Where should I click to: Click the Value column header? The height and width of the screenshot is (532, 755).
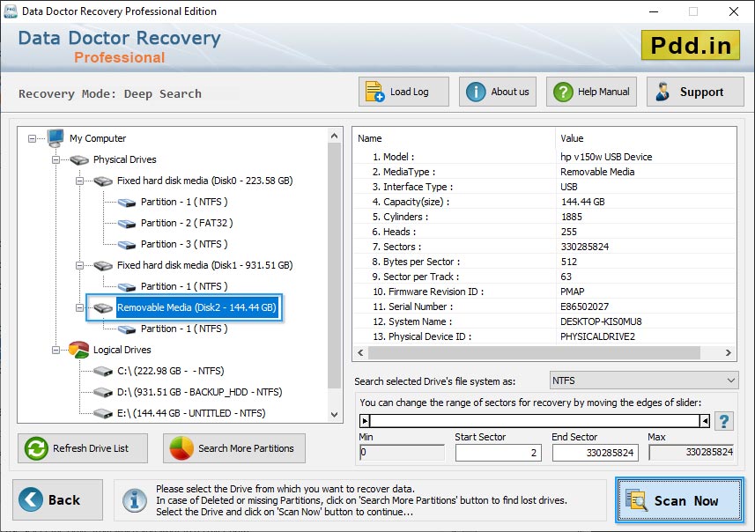point(646,138)
